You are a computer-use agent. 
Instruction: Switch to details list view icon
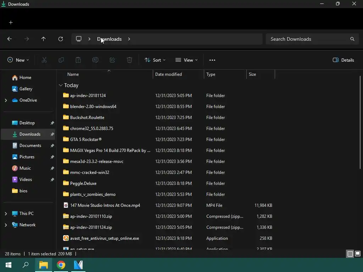click(350, 254)
